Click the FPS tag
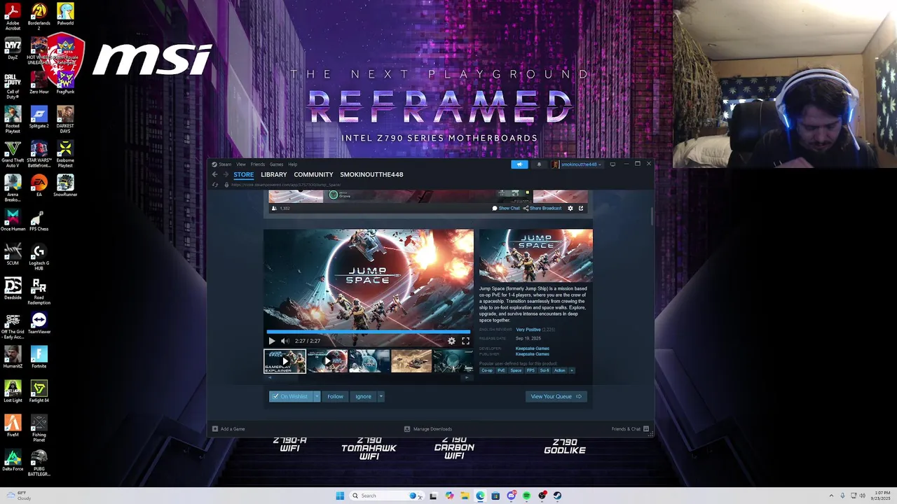This screenshot has height=504, width=897. tap(530, 370)
